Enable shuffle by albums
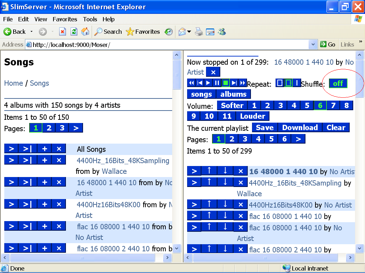Viewport: 365px width, 273px height. [233, 94]
